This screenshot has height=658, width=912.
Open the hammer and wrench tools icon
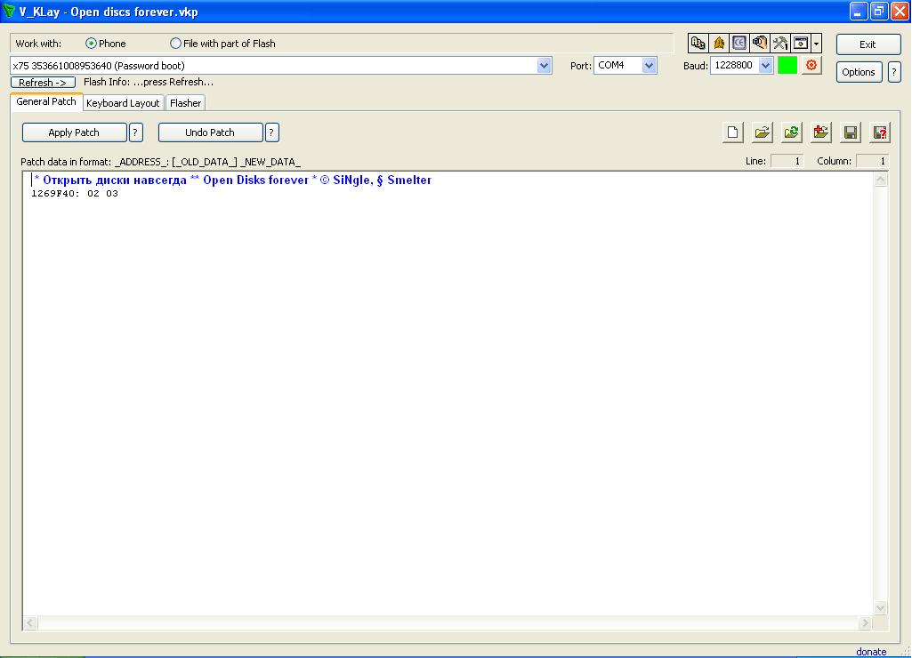780,43
